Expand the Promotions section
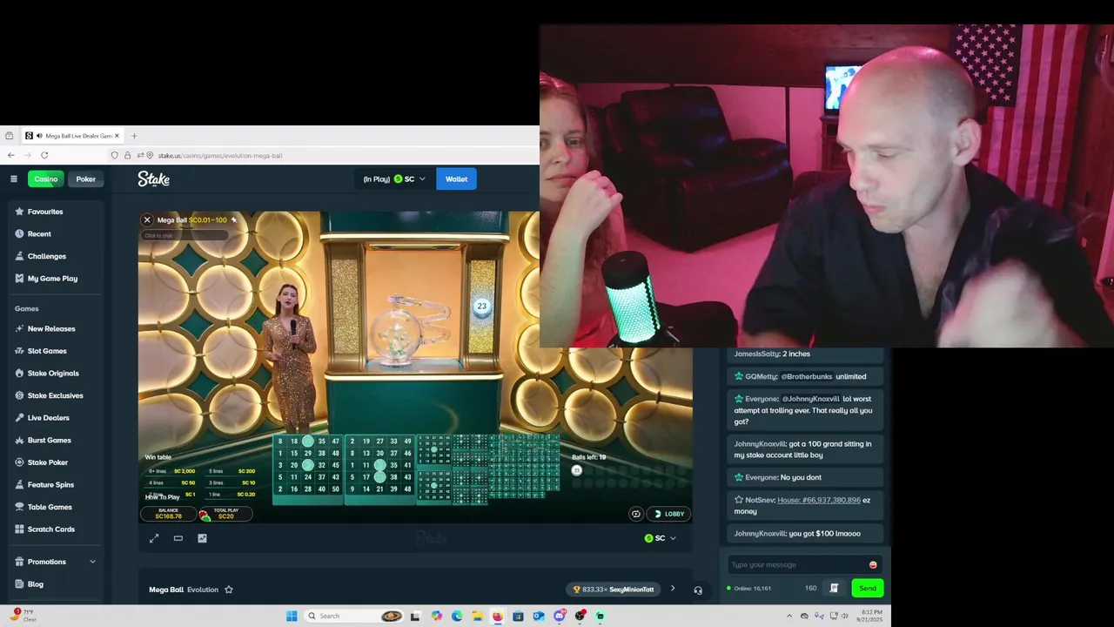 click(55, 562)
